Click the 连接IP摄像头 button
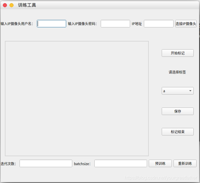The image size is (200, 183). (186, 24)
